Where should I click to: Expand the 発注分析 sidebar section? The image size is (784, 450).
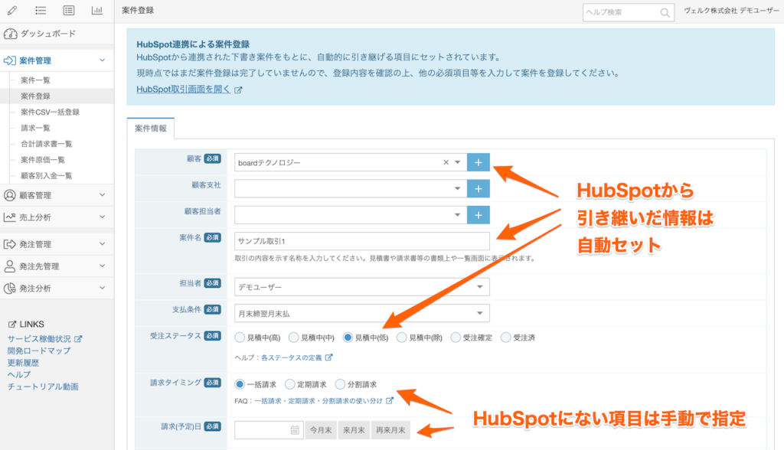point(102,288)
